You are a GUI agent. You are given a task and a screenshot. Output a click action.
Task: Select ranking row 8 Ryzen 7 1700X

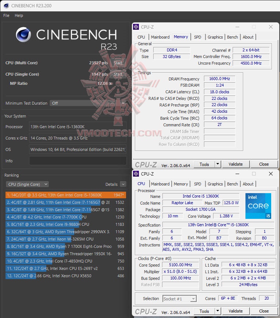coord(66,246)
